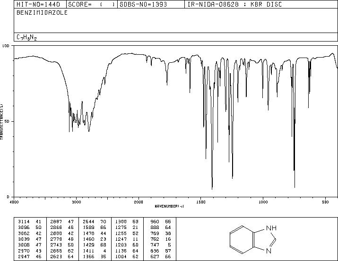Select peak table entry 1004
This screenshot has height=261, width=338.
click(127, 256)
